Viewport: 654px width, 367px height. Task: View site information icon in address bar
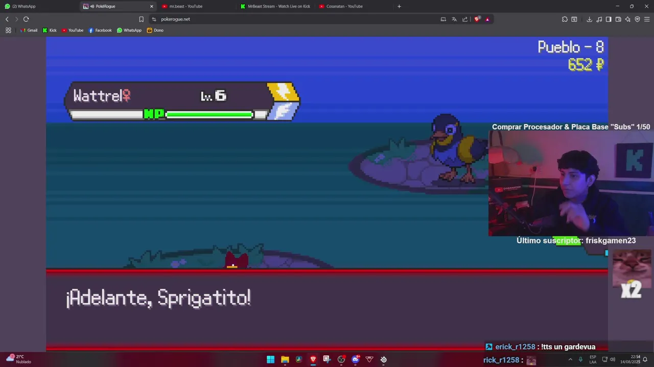coord(154,19)
